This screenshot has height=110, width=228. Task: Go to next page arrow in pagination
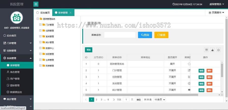click(114, 100)
